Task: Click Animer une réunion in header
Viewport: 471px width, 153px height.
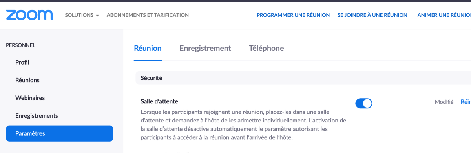Action: tap(444, 15)
